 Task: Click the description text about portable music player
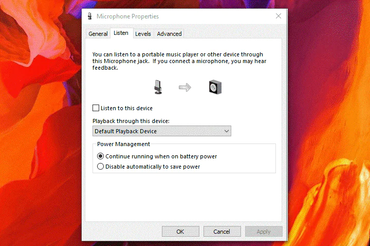point(179,61)
